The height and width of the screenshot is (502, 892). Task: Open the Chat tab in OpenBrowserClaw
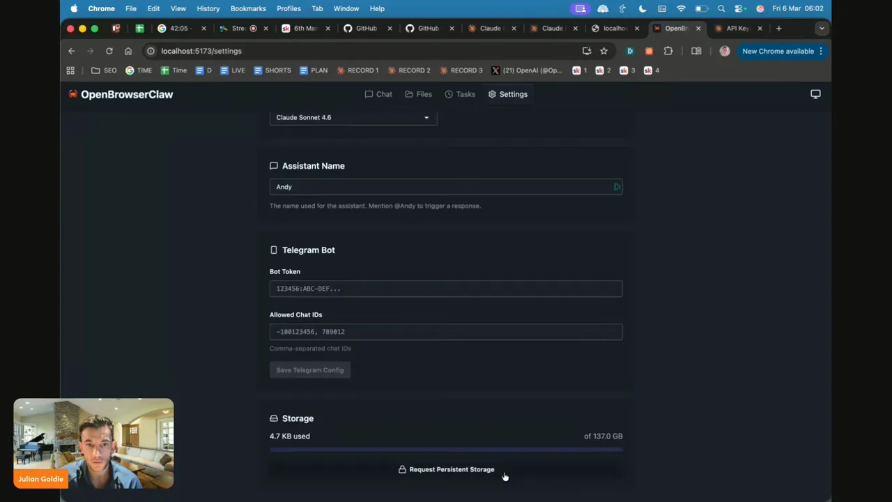click(378, 94)
